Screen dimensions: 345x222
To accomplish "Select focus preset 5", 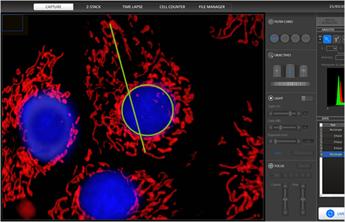I will tap(309, 175).
